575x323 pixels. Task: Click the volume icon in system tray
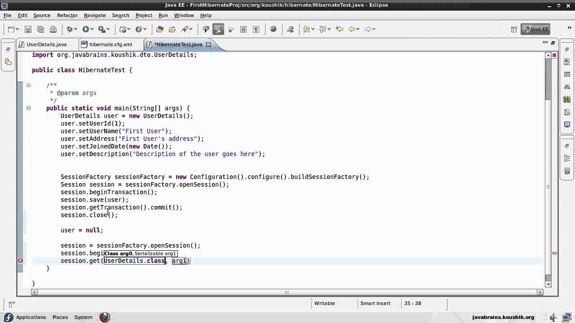pos(553,317)
